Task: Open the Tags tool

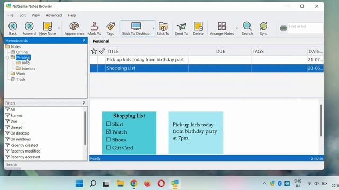Action: tap(111, 28)
